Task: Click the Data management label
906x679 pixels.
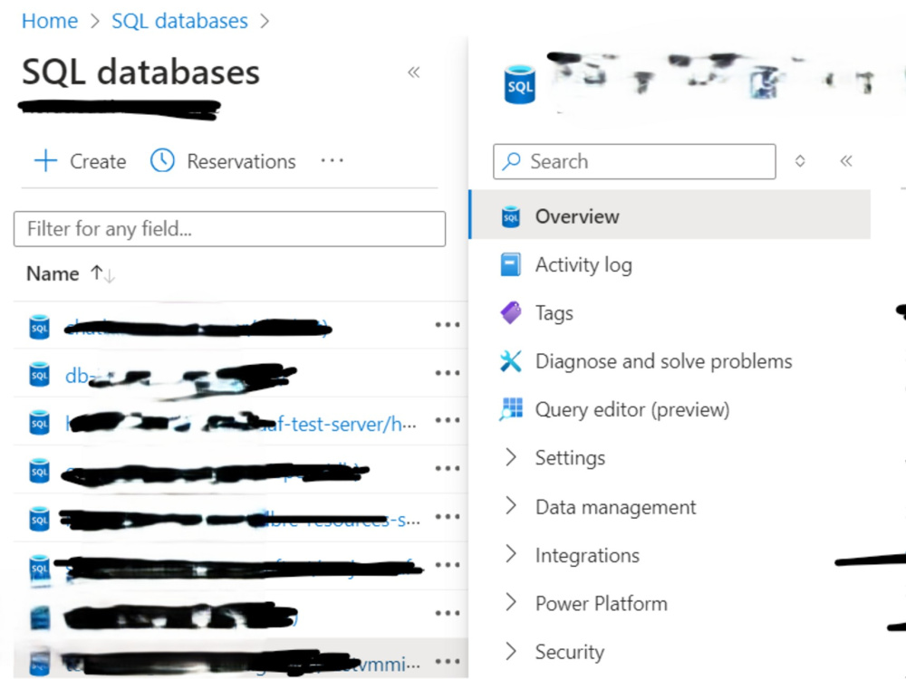Action: point(615,507)
